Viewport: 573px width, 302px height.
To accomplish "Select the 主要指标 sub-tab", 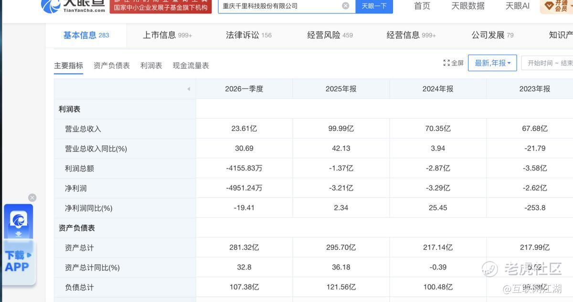I will point(68,65).
